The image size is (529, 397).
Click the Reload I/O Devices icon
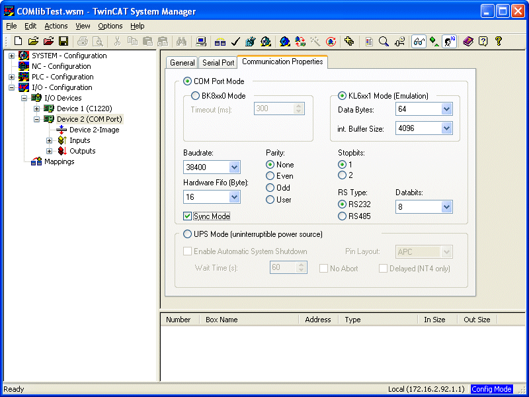tap(300, 42)
